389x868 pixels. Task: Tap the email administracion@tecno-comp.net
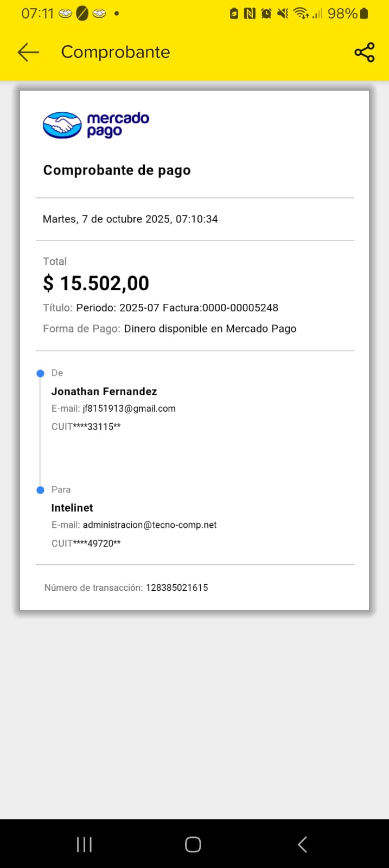click(x=150, y=525)
